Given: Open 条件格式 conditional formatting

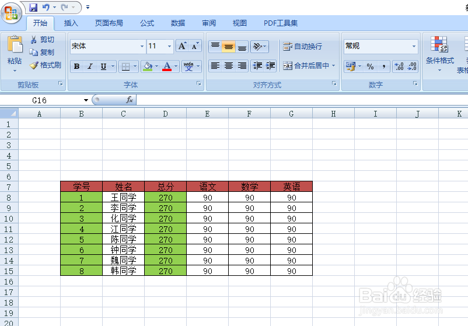Looking at the screenshot, I should (439, 54).
